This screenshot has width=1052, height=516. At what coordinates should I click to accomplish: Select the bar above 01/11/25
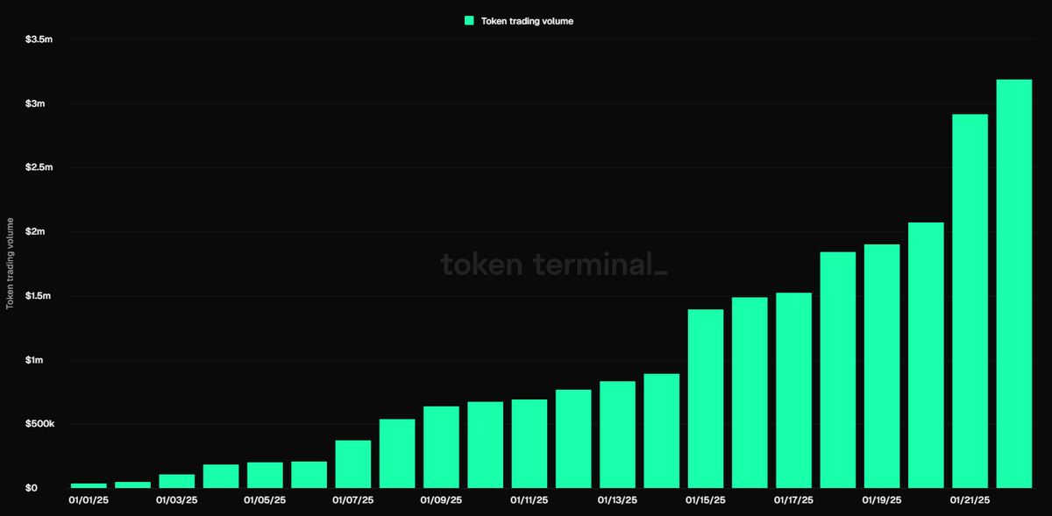pyautogui.click(x=530, y=443)
